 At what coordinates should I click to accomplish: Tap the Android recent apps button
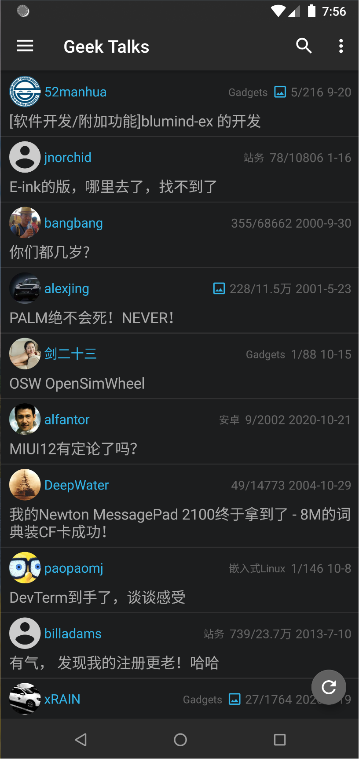click(x=280, y=740)
